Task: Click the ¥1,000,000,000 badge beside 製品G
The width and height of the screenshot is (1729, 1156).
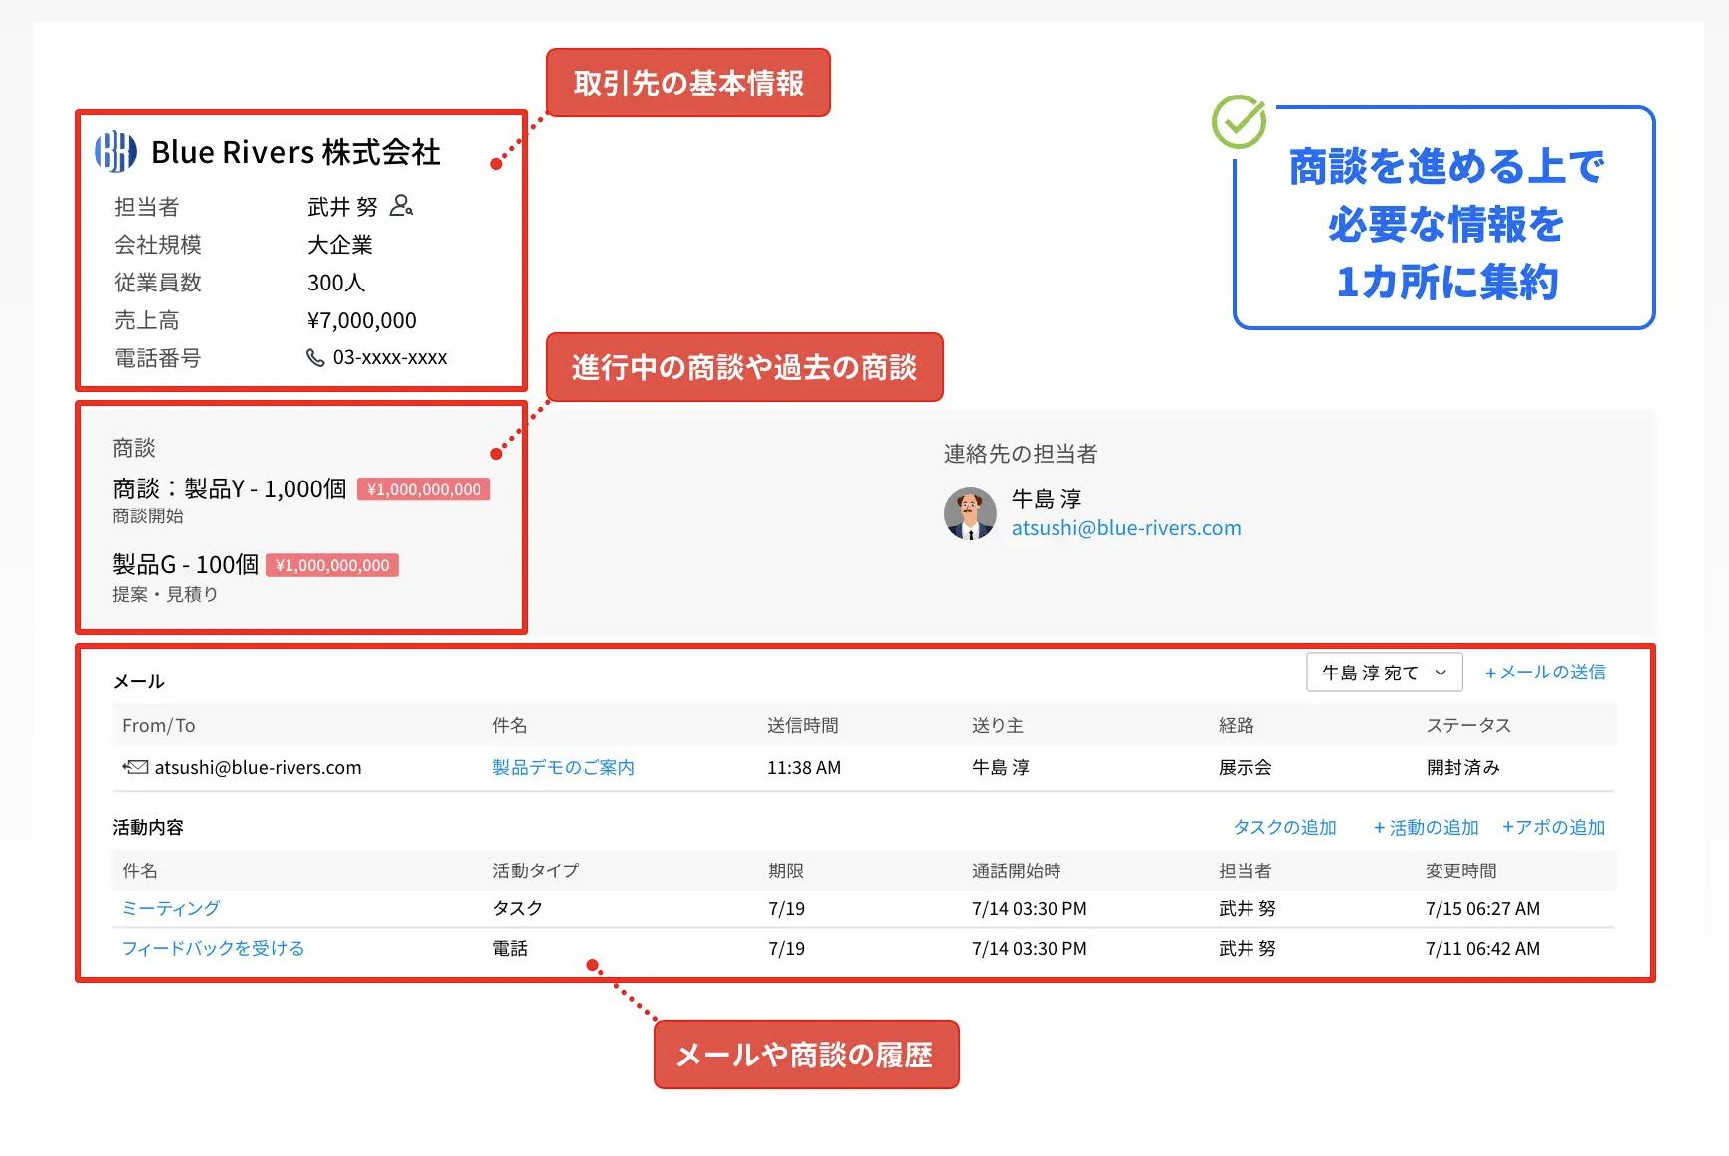Action: click(x=332, y=565)
